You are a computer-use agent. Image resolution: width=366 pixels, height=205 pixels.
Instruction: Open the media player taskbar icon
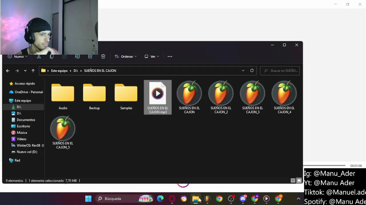pos(266,199)
